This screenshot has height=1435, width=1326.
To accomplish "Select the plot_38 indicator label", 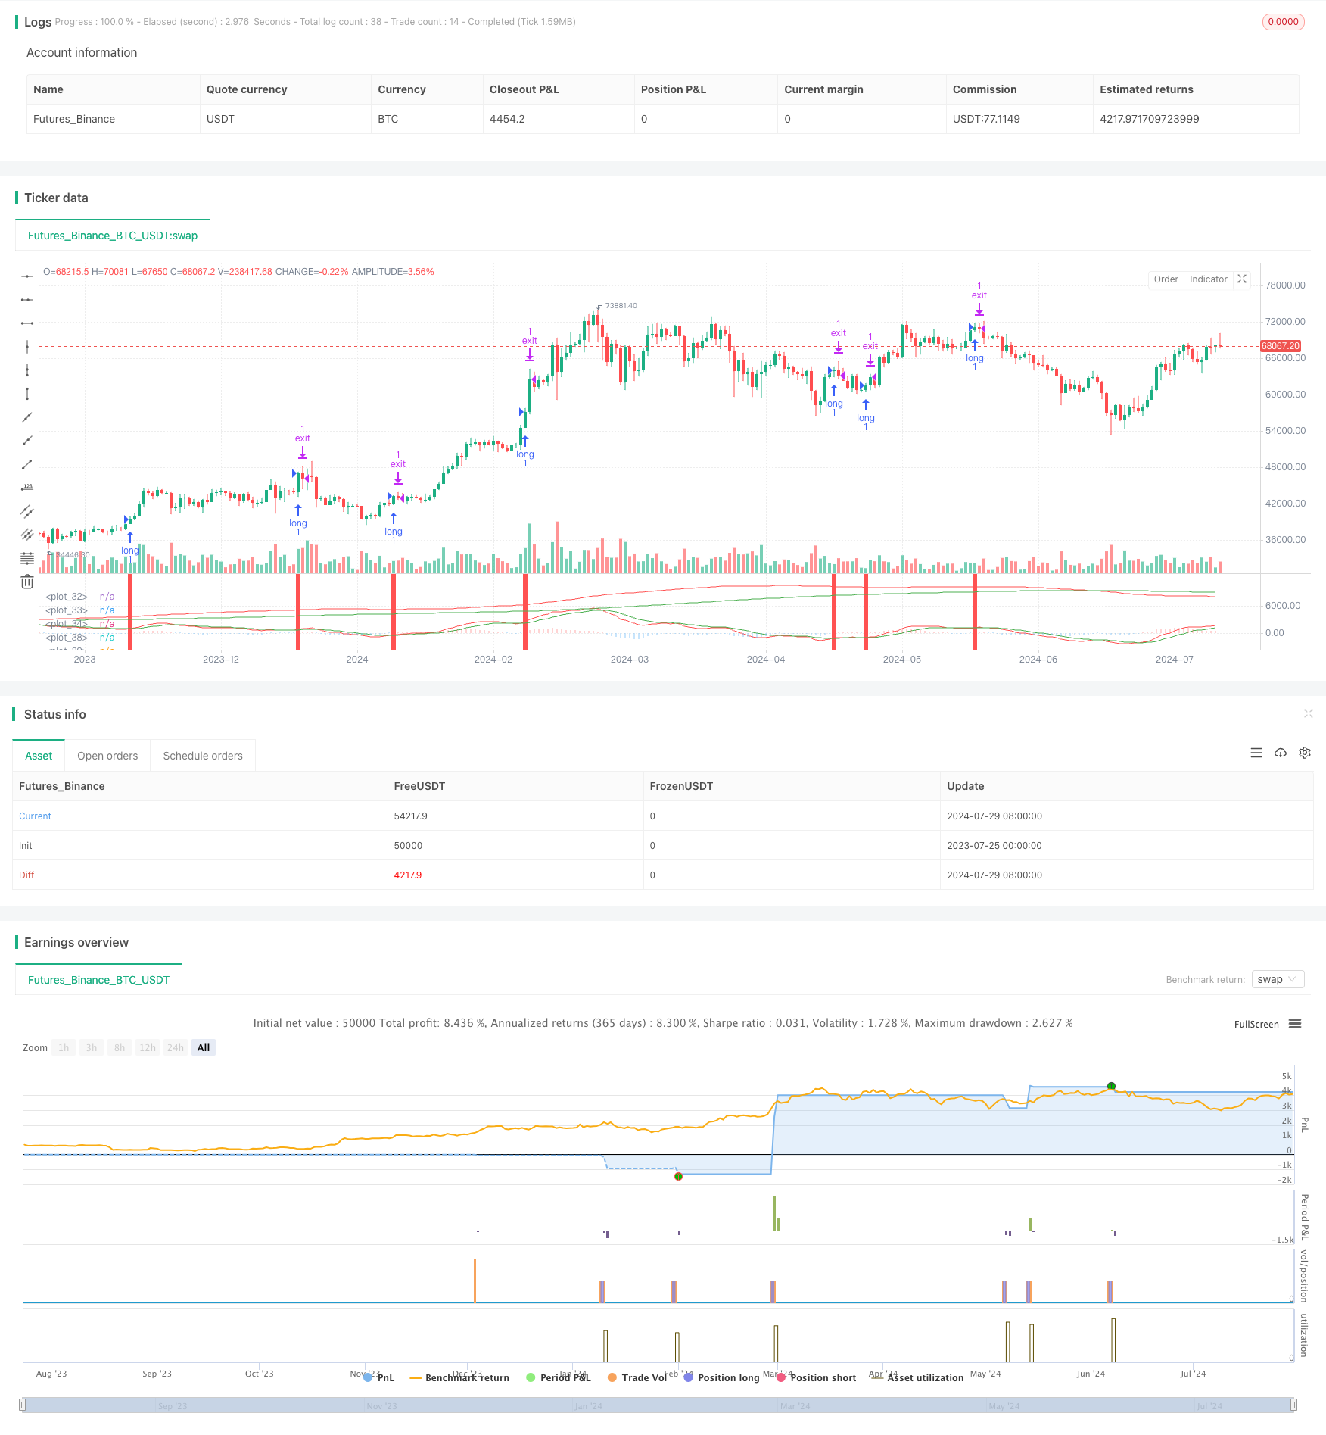I will point(67,638).
